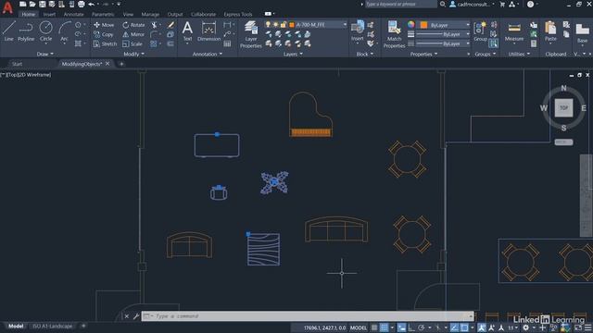
Task: Open the Insert ribbon tab
Action: tap(49, 15)
